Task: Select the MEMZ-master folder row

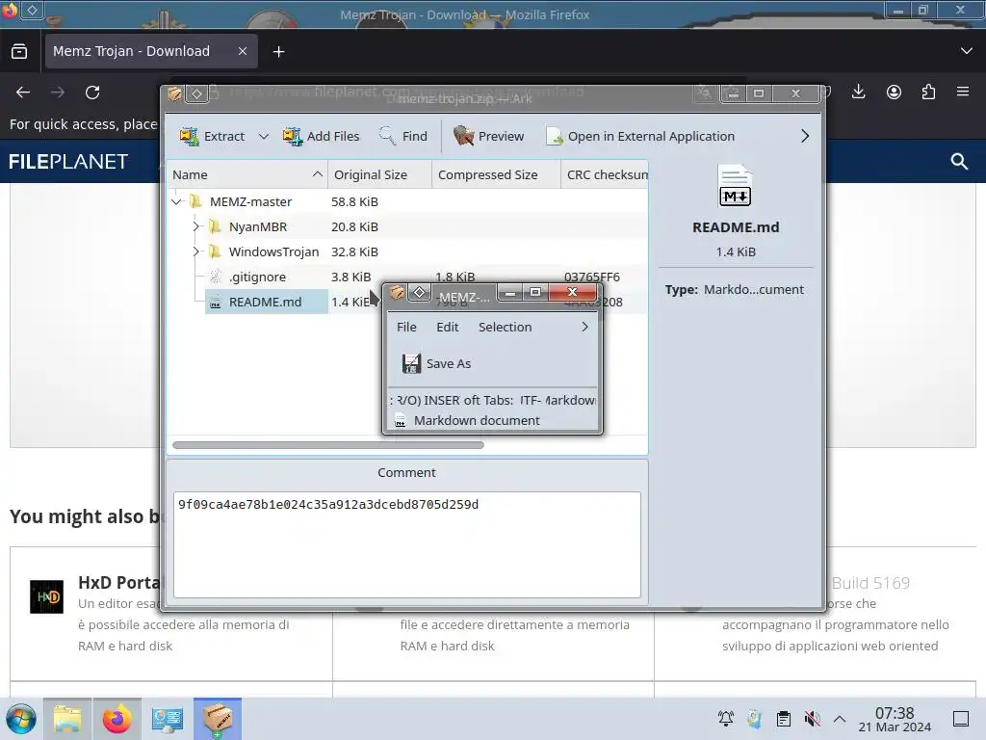Action: click(407, 201)
